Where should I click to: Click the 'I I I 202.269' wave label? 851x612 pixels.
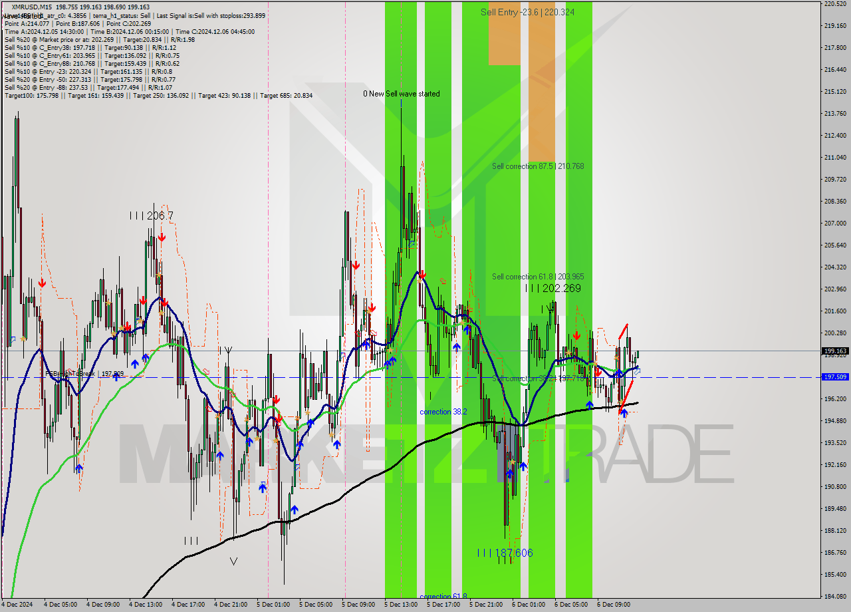[x=552, y=288]
